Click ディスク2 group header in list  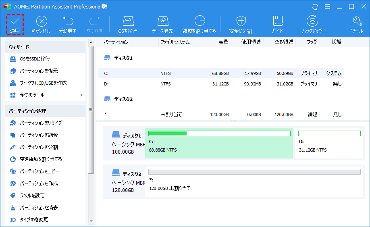tap(118, 99)
